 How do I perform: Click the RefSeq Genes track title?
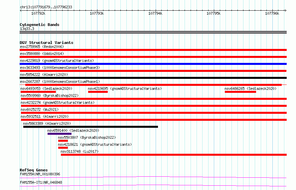pyautogui.click(x=34, y=170)
